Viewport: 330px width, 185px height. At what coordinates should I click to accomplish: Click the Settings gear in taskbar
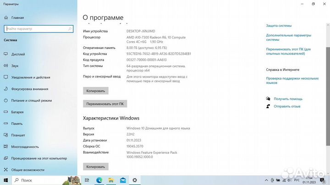[x=135, y=180]
